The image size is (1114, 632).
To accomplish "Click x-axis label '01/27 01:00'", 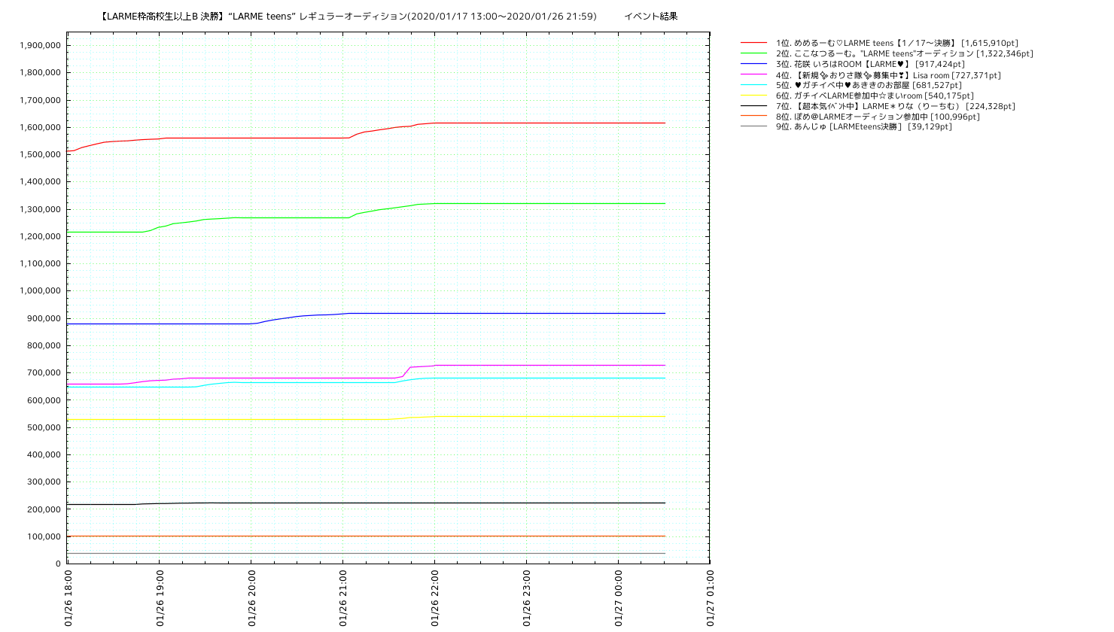I will [711, 598].
